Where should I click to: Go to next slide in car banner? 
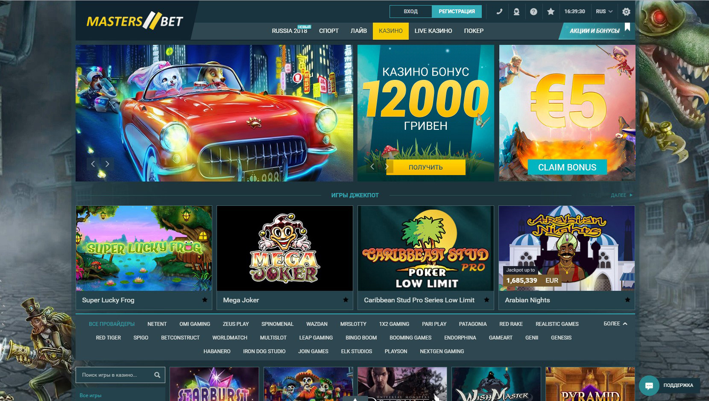107,164
